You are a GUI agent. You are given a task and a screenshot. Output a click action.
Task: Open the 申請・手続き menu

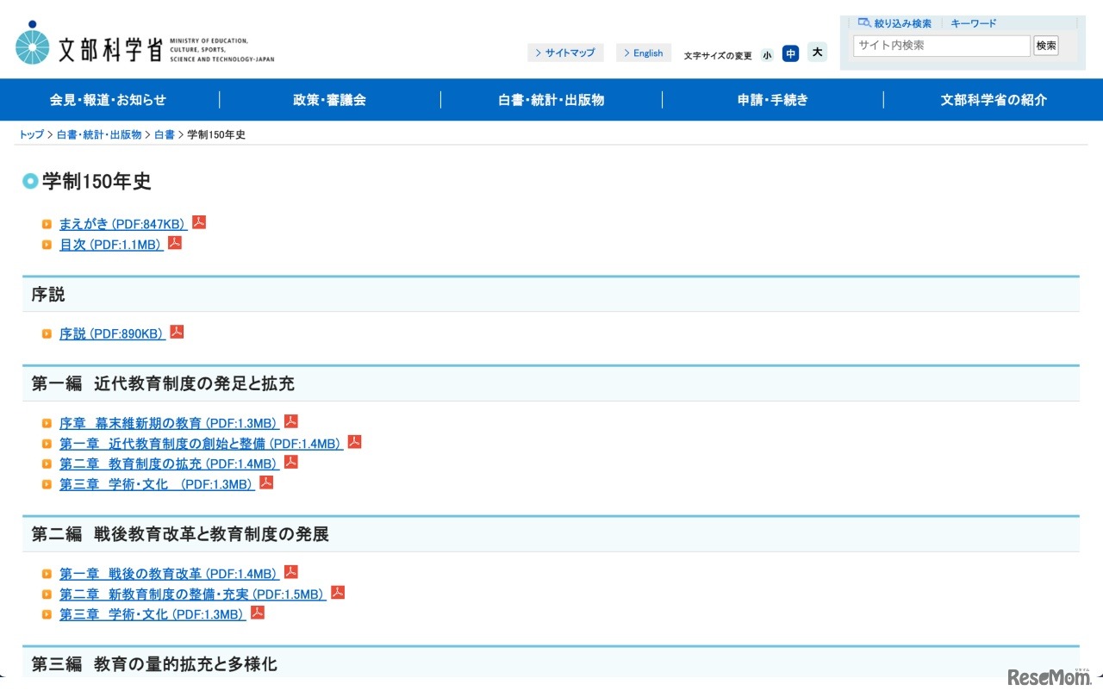[773, 100]
